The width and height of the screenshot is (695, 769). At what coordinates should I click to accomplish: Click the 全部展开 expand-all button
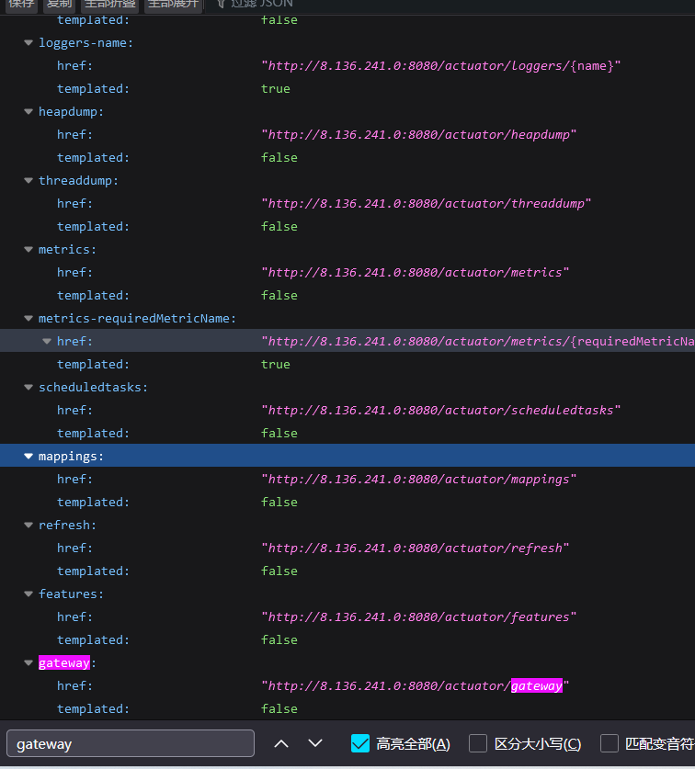point(173,4)
